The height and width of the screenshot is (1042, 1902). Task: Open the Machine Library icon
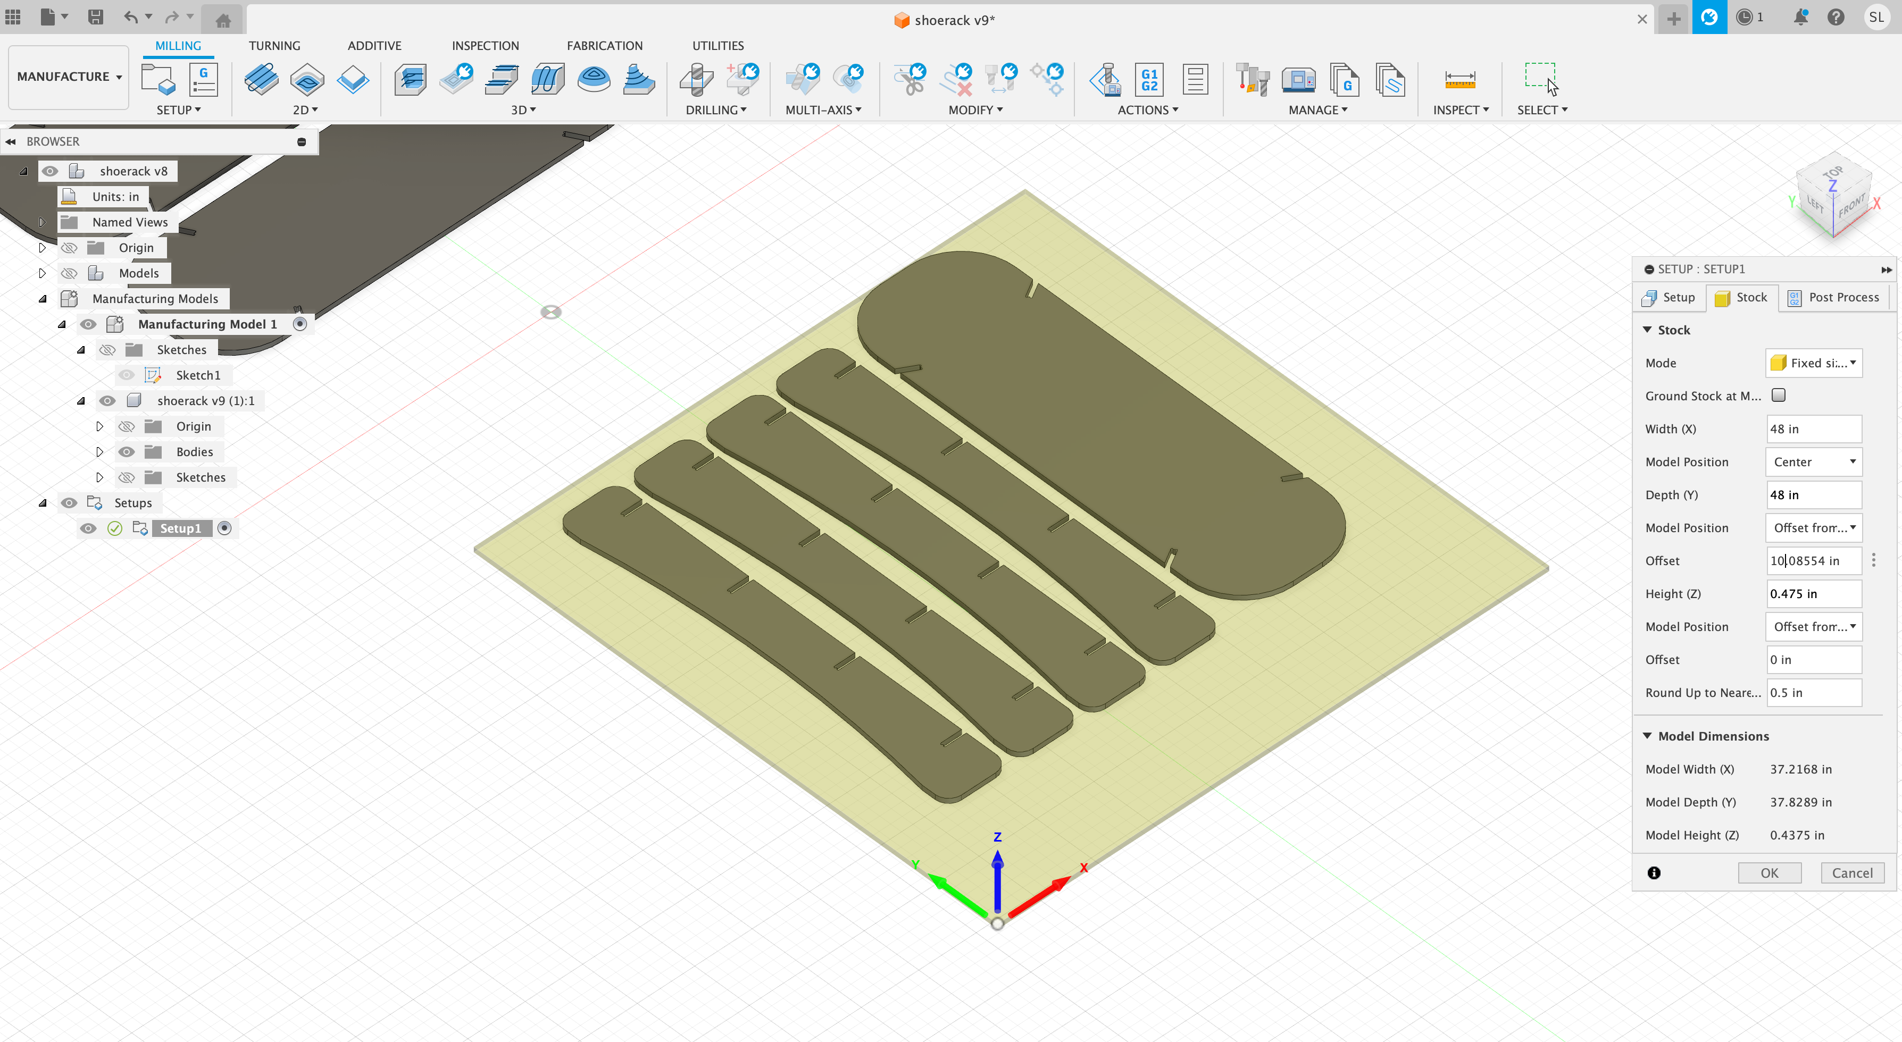pos(1299,79)
